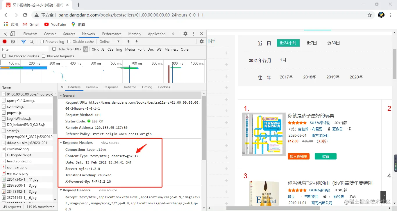The width and height of the screenshot is (397, 211).
Task: Open the YouTube bookmark
Action: (55, 24)
